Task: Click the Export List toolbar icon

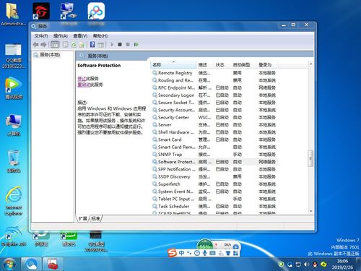Action: click(x=82, y=45)
